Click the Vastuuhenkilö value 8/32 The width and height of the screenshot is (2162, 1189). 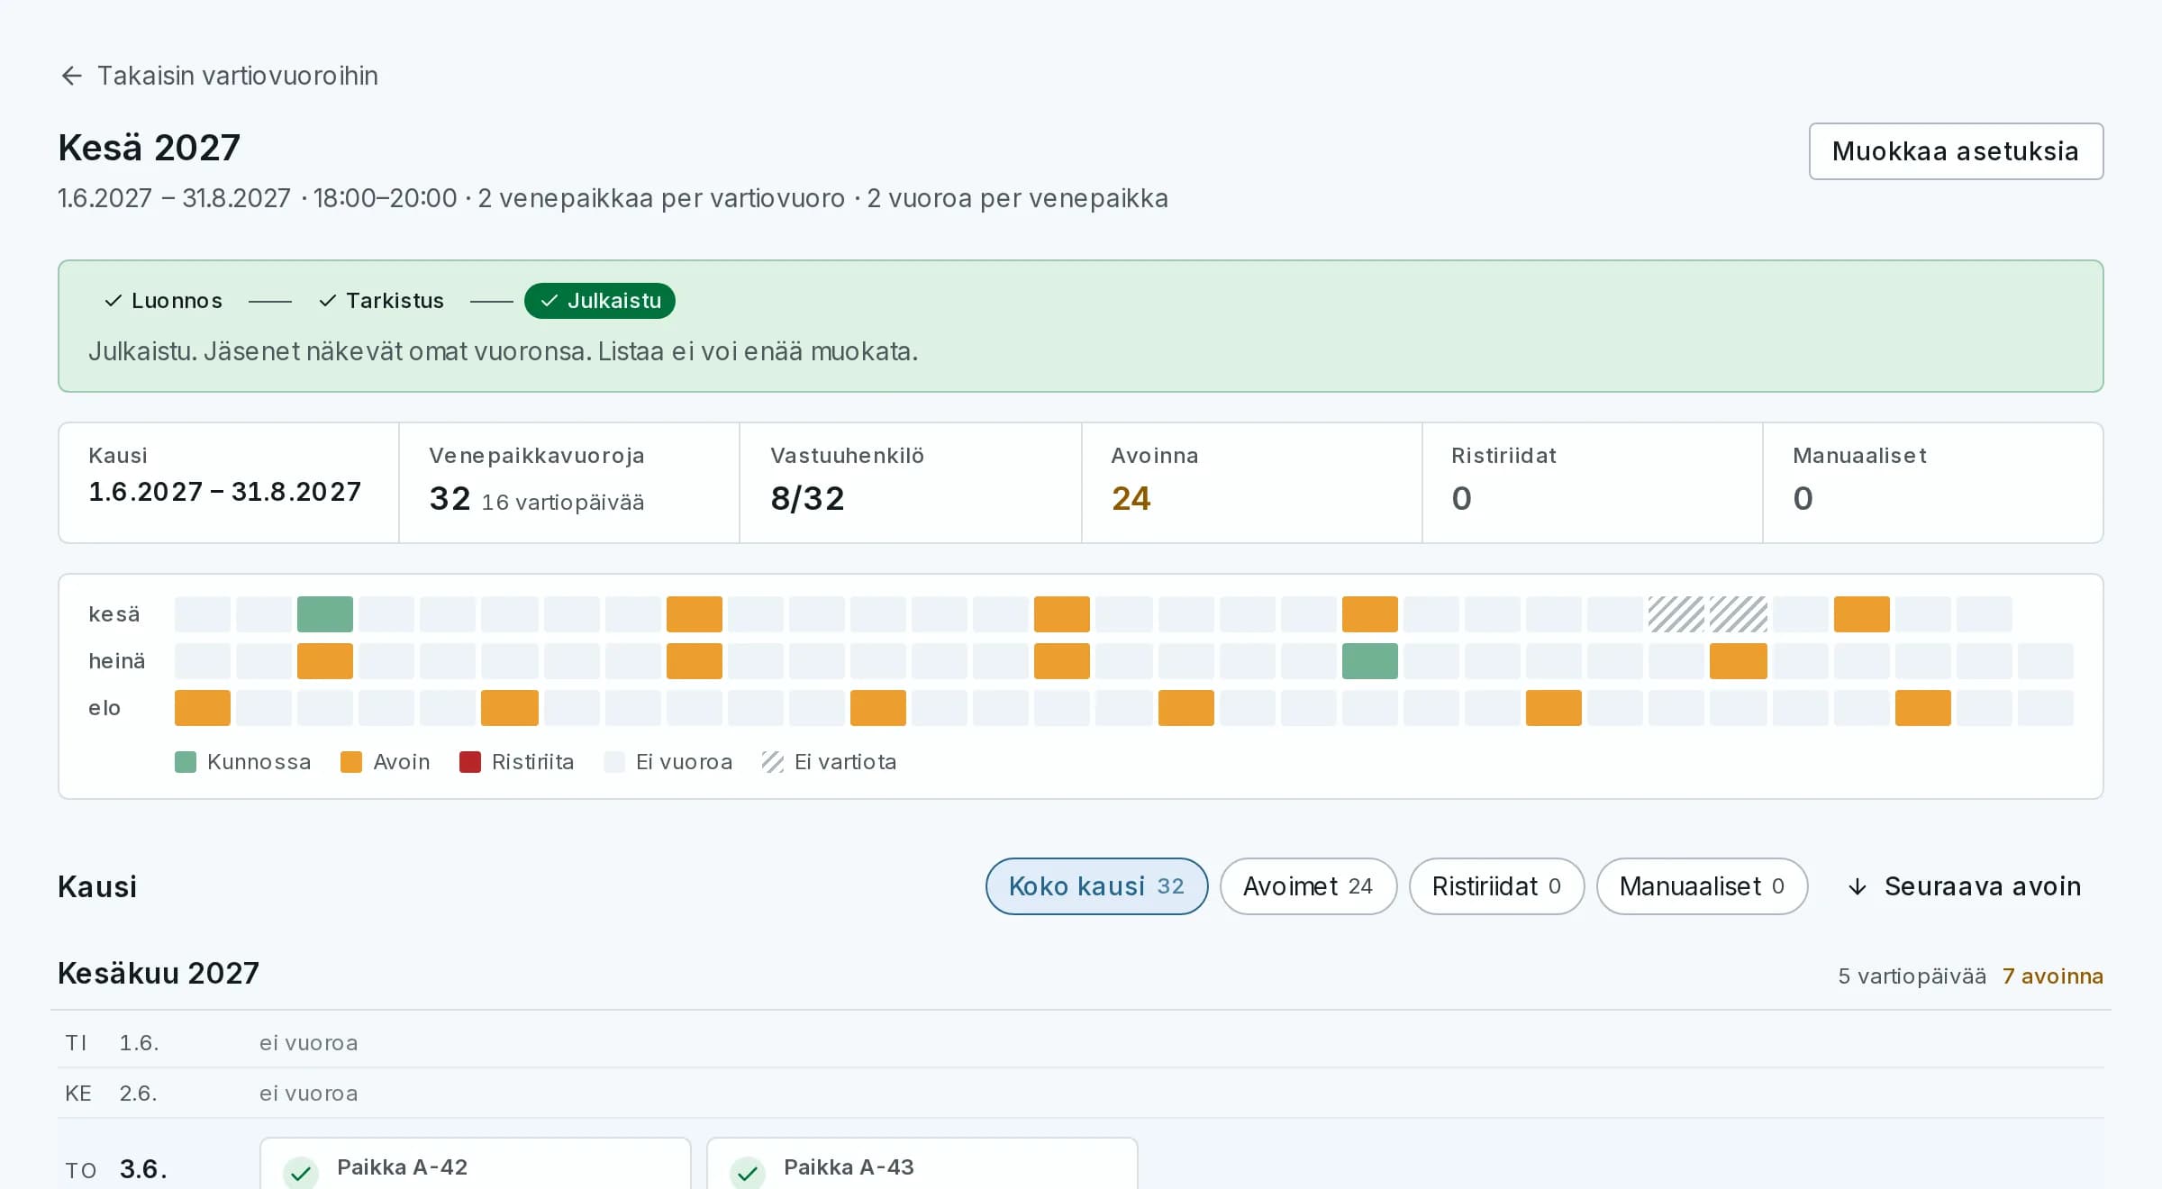pos(808,498)
